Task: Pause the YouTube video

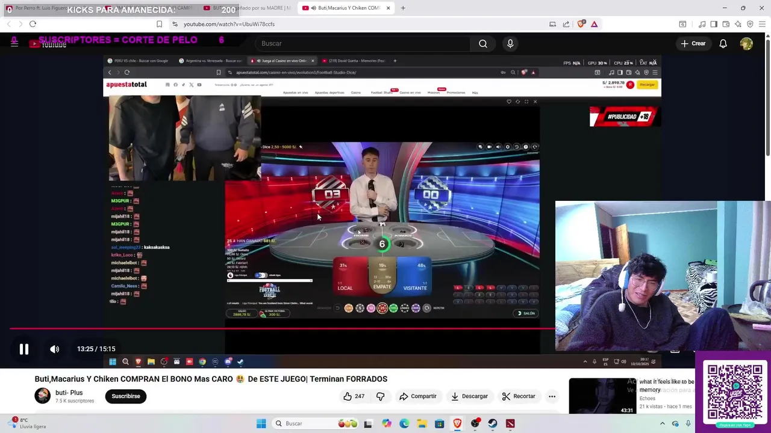Action: (x=24, y=349)
